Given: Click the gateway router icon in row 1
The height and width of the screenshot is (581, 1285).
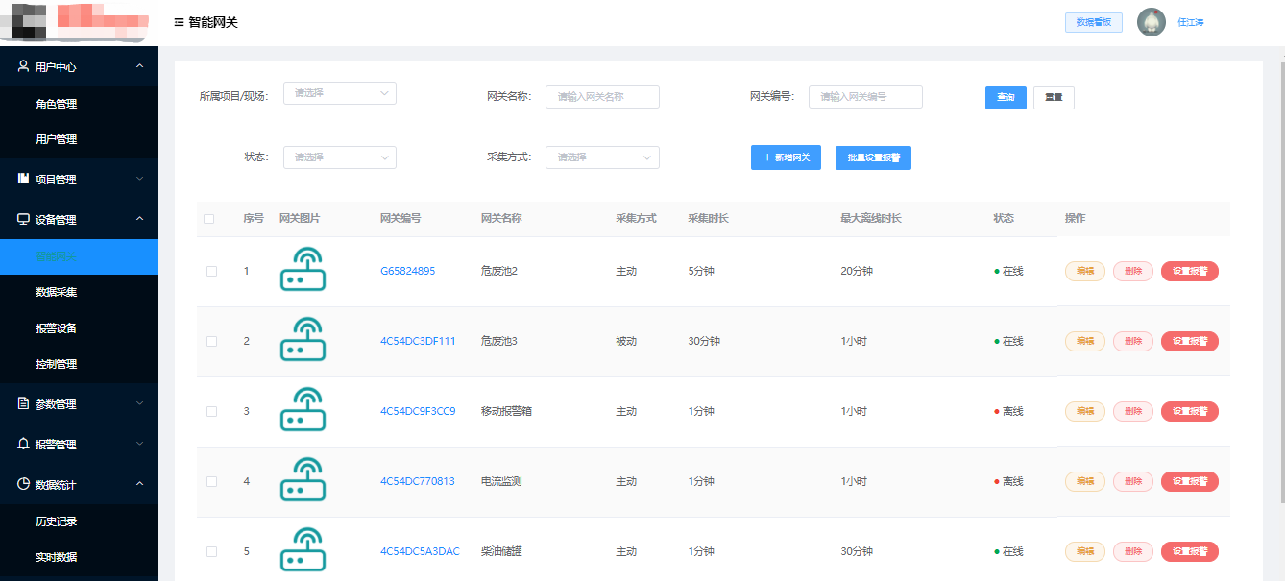Looking at the screenshot, I should point(303,270).
